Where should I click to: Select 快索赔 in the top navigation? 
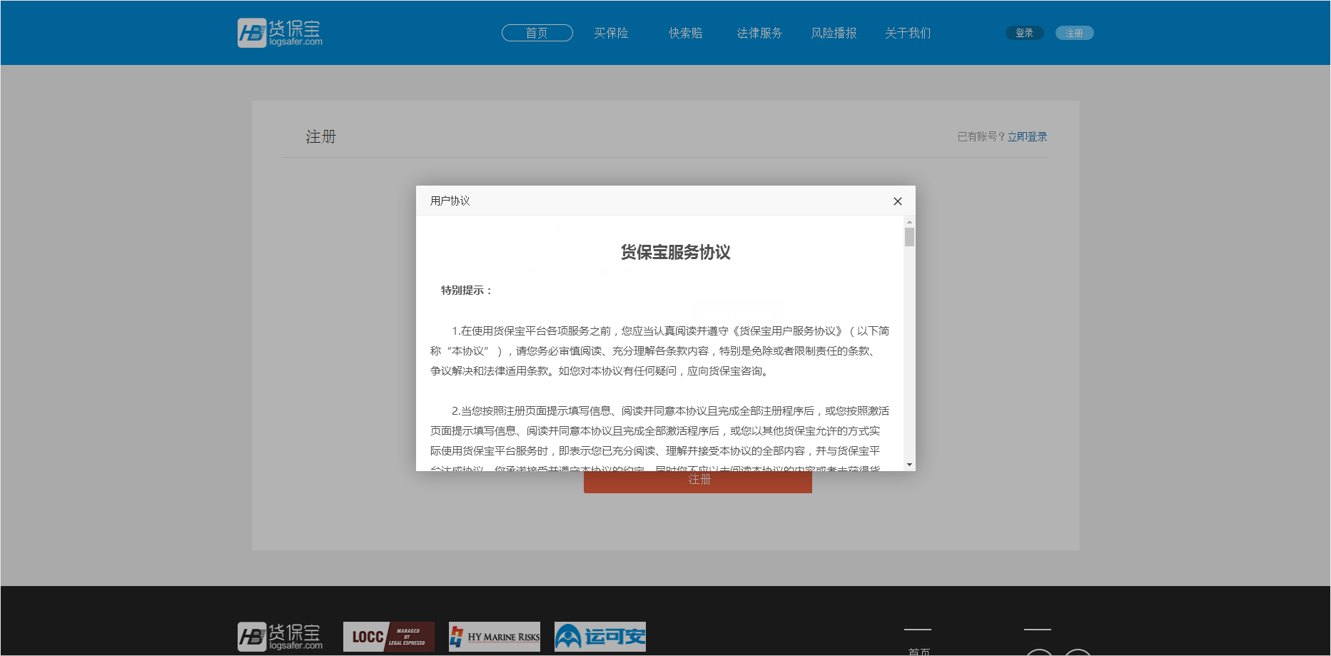click(x=685, y=33)
